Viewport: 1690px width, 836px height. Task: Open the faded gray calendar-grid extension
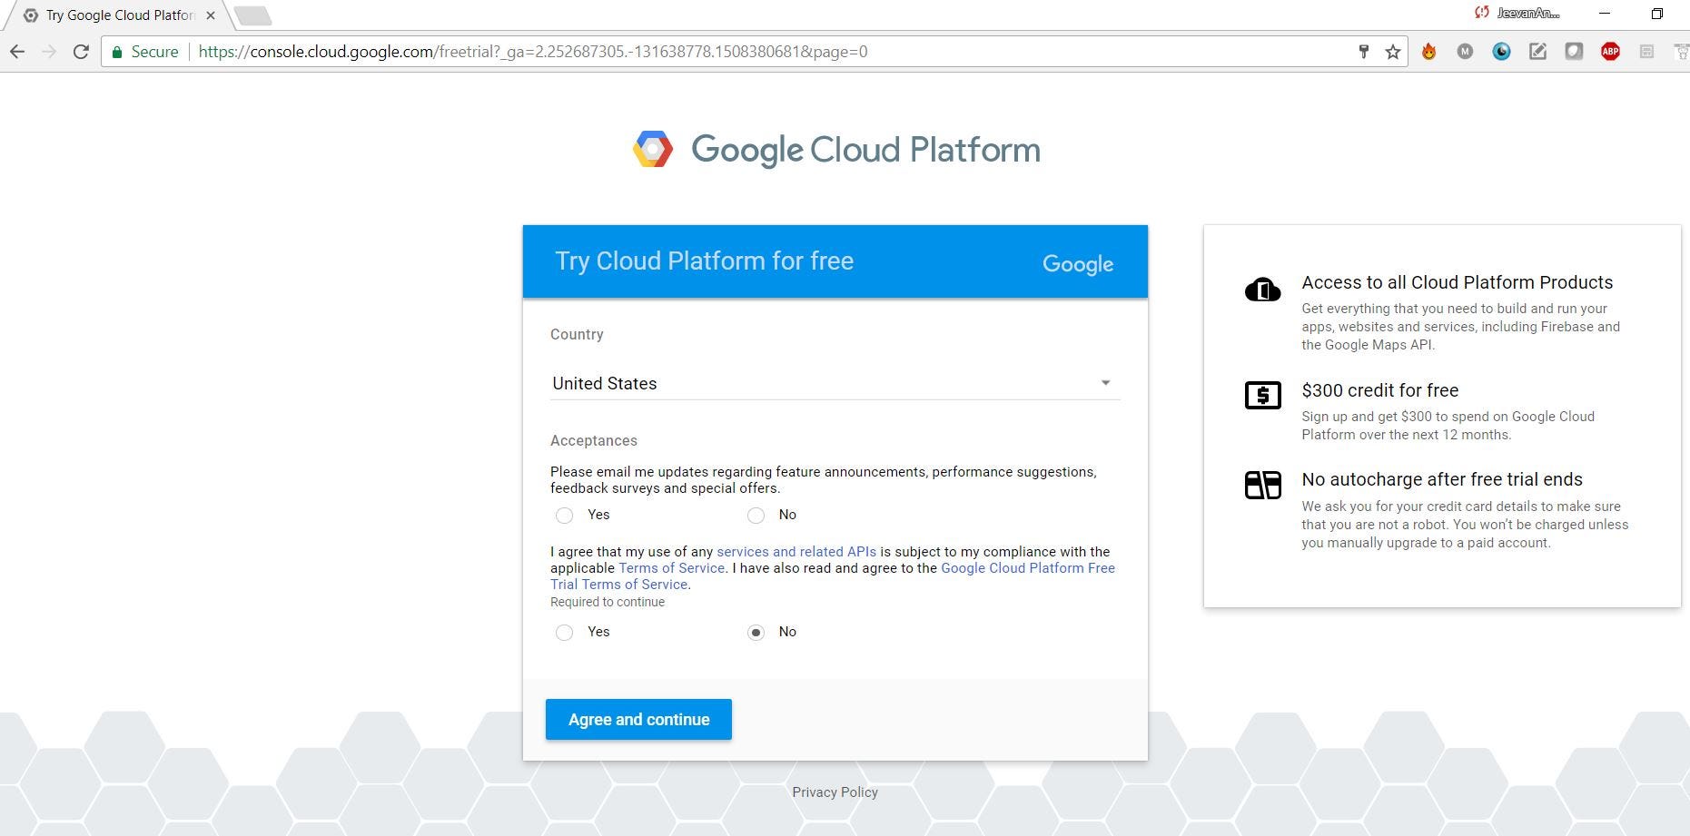pos(1646,52)
